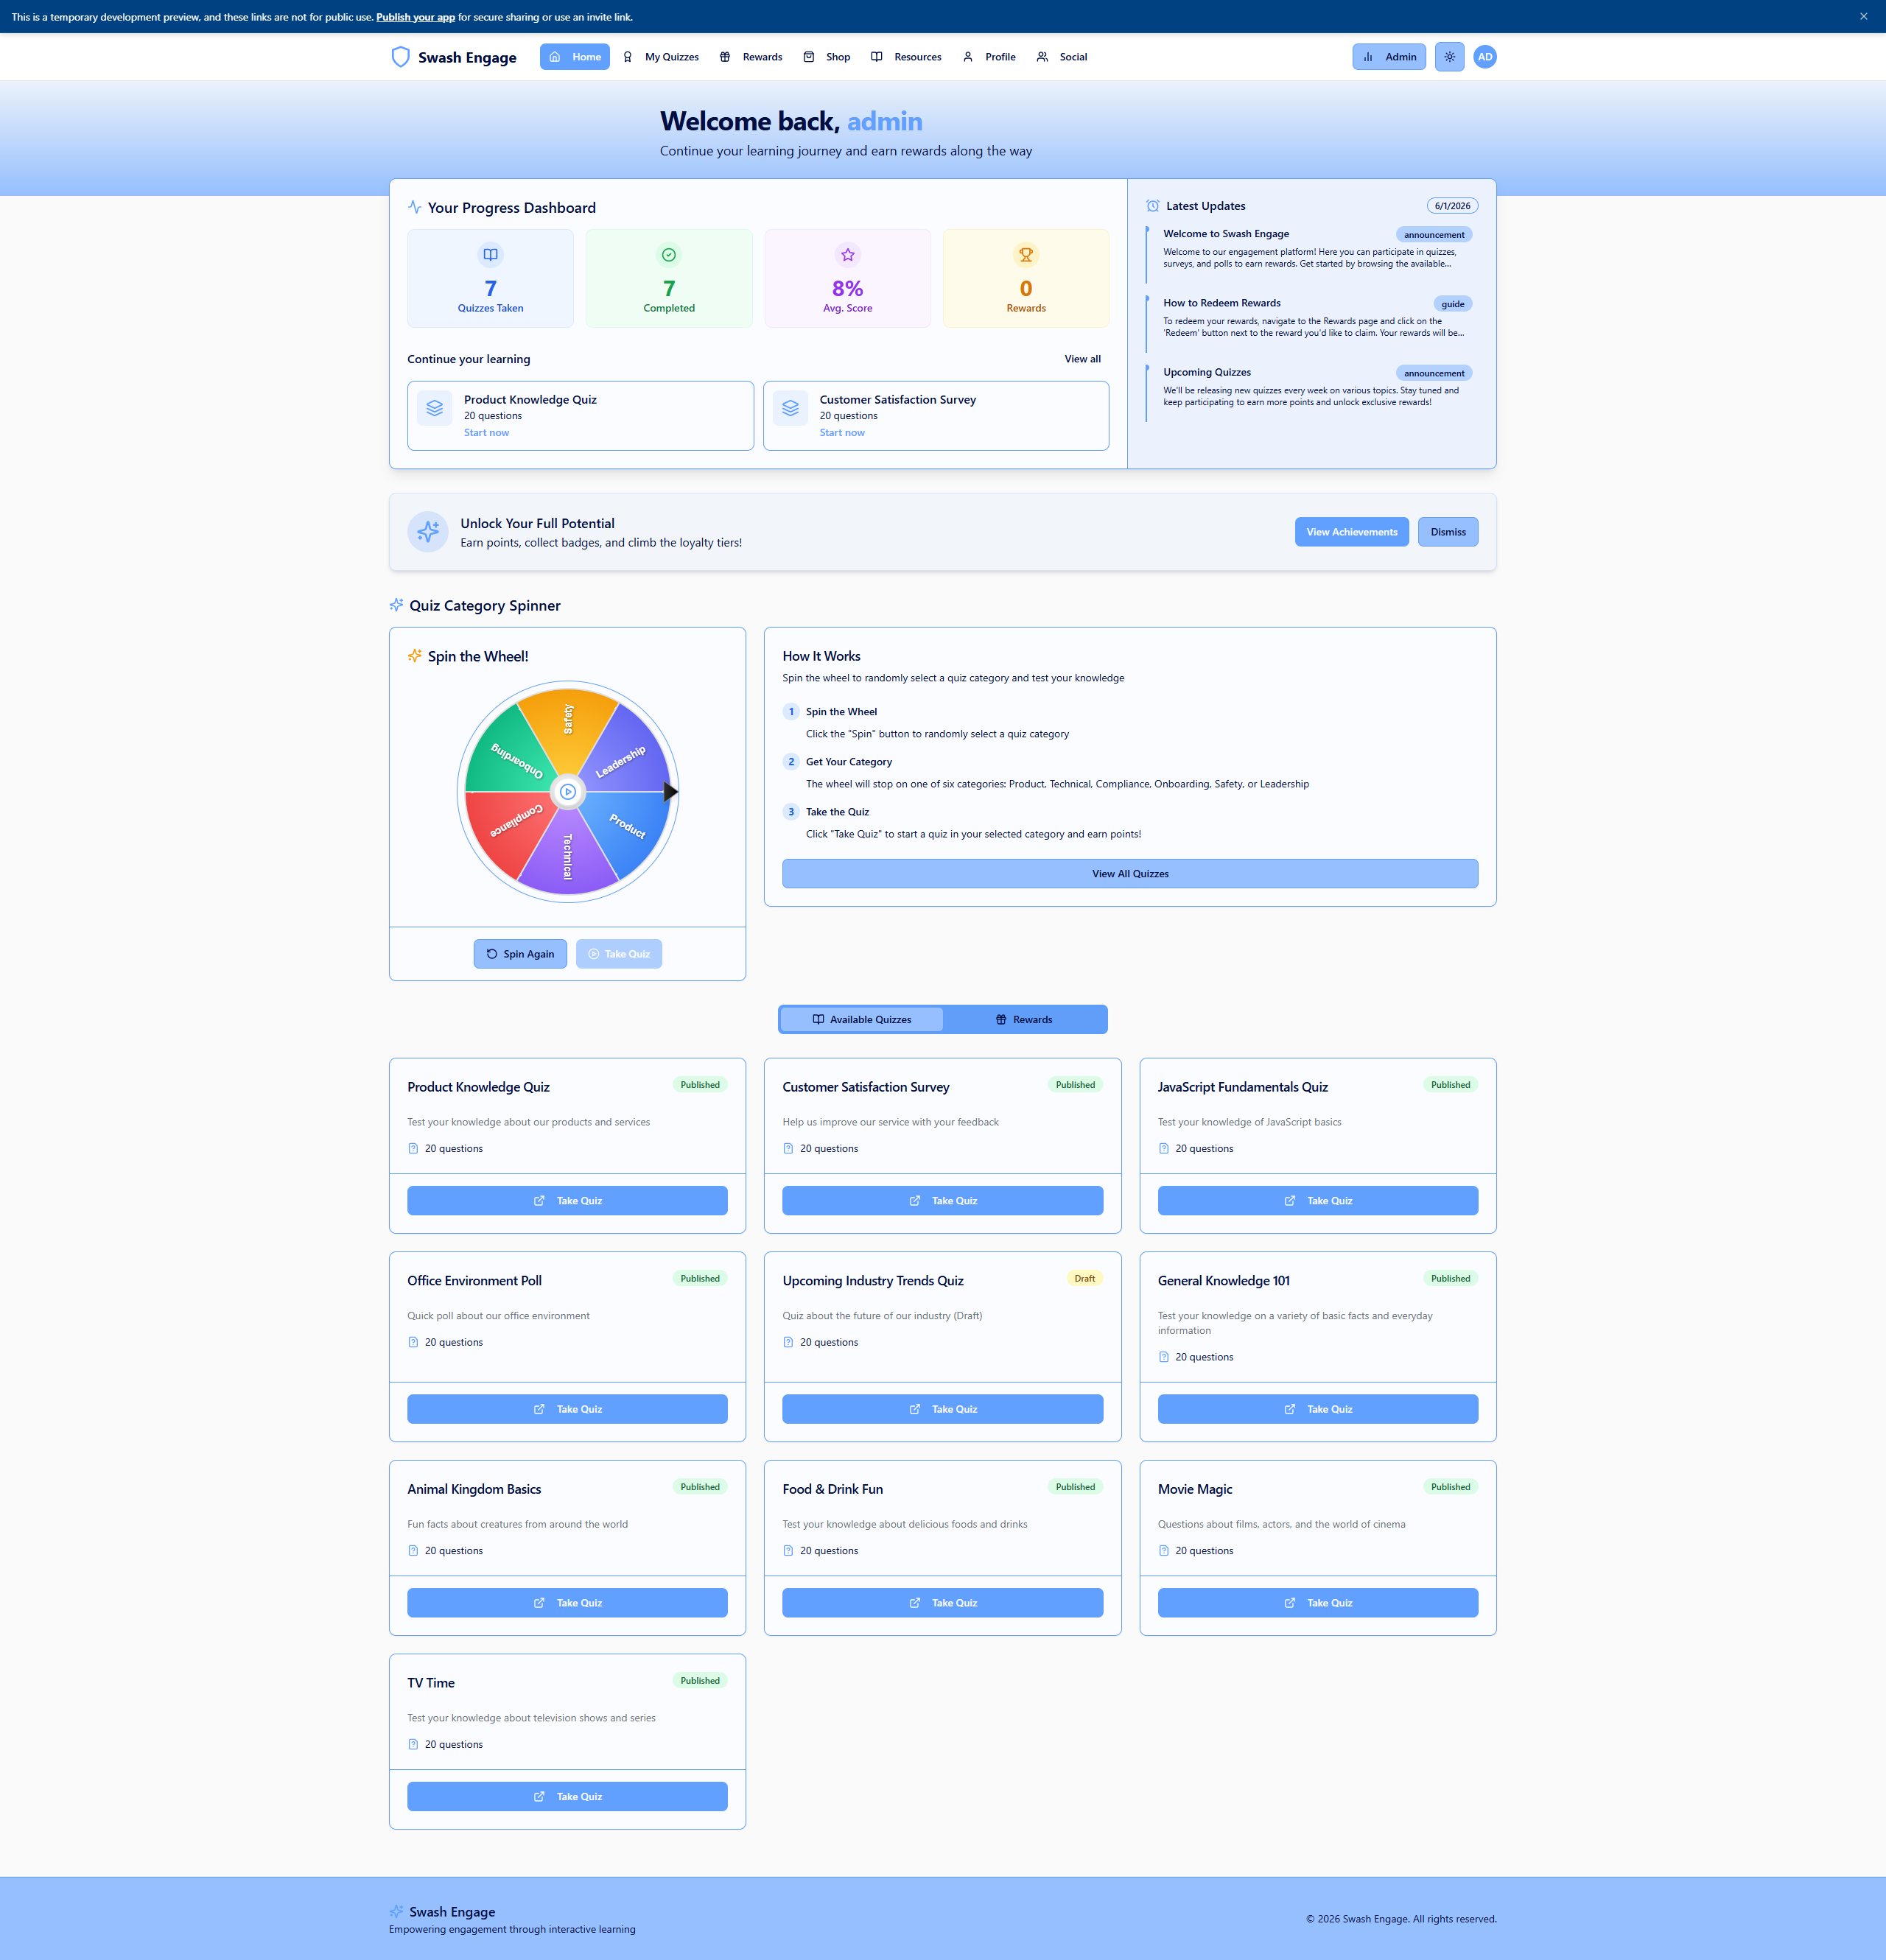Open the Profile navigation item
This screenshot has height=1960, width=1886.
(989, 57)
